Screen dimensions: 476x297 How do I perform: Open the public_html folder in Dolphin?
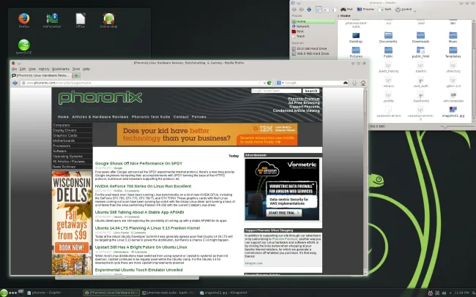click(420, 52)
